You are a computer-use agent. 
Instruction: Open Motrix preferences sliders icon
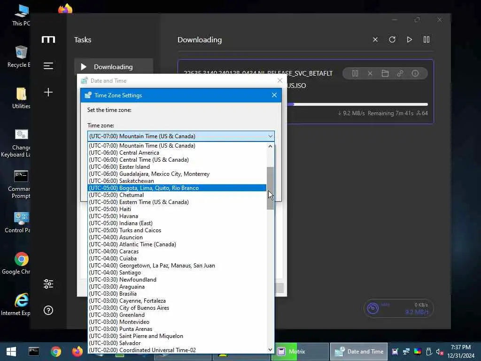pos(48,284)
